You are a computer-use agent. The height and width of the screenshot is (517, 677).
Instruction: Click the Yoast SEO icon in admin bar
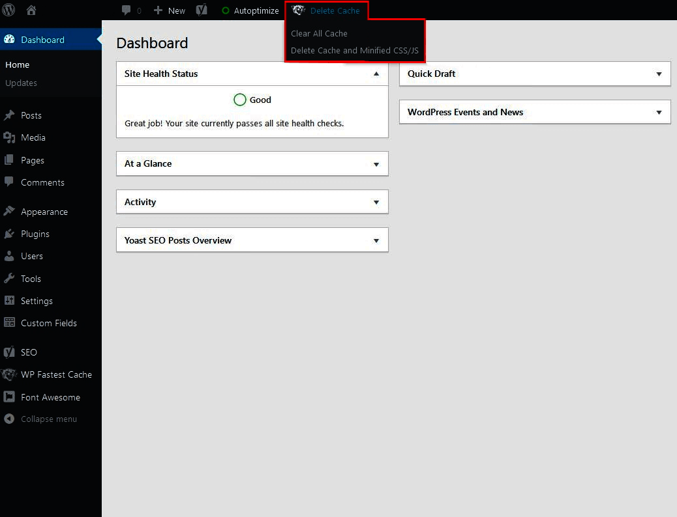click(202, 10)
